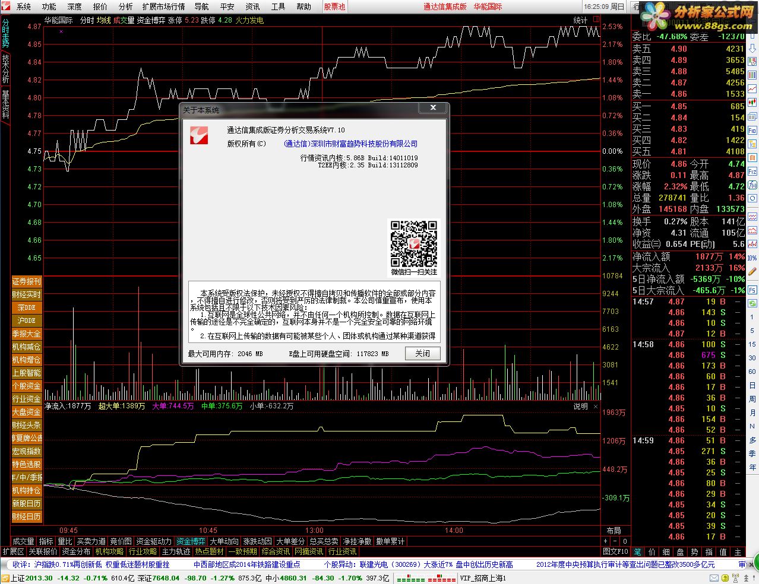The width and height of the screenshot is (759, 584).
Task: Open the 系统 menu
Action: coord(24,7)
